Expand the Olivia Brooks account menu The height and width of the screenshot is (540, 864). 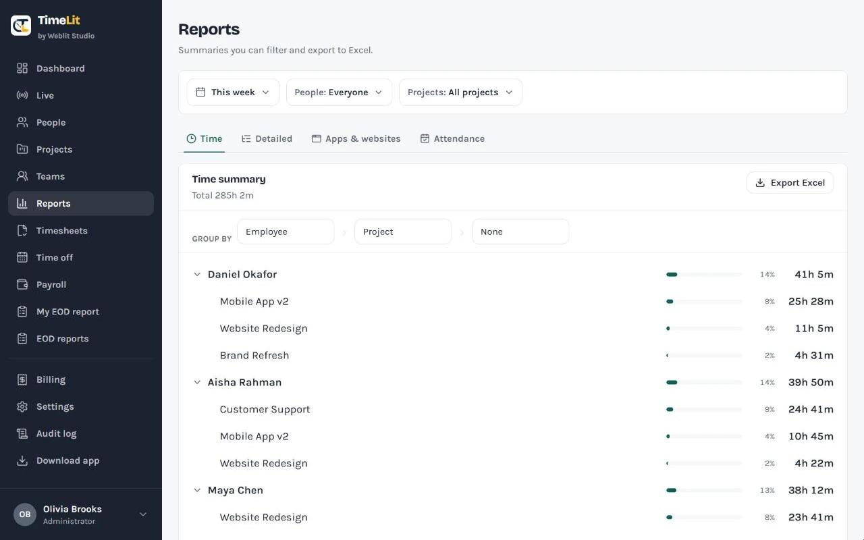tap(143, 514)
